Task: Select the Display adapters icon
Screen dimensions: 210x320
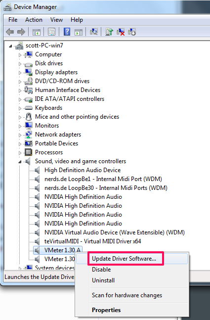Action: click(28, 72)
